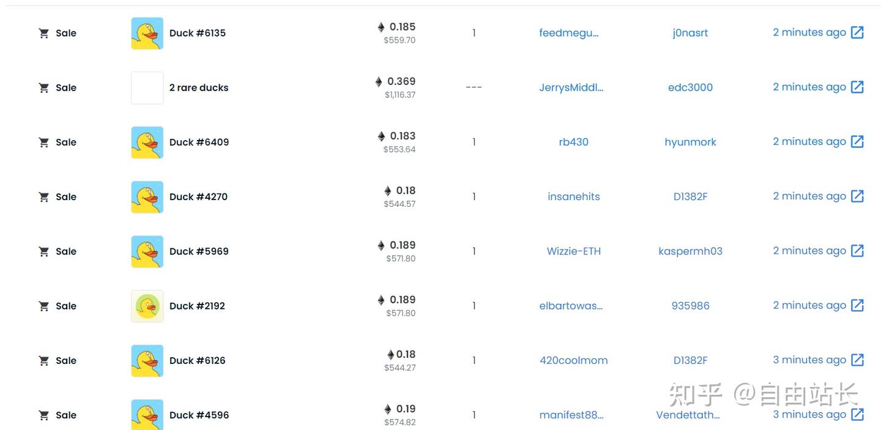Open external link icon for 2 rare ducks sale
This screenshot has width=881, height=430.
click(x=857, y=87)
